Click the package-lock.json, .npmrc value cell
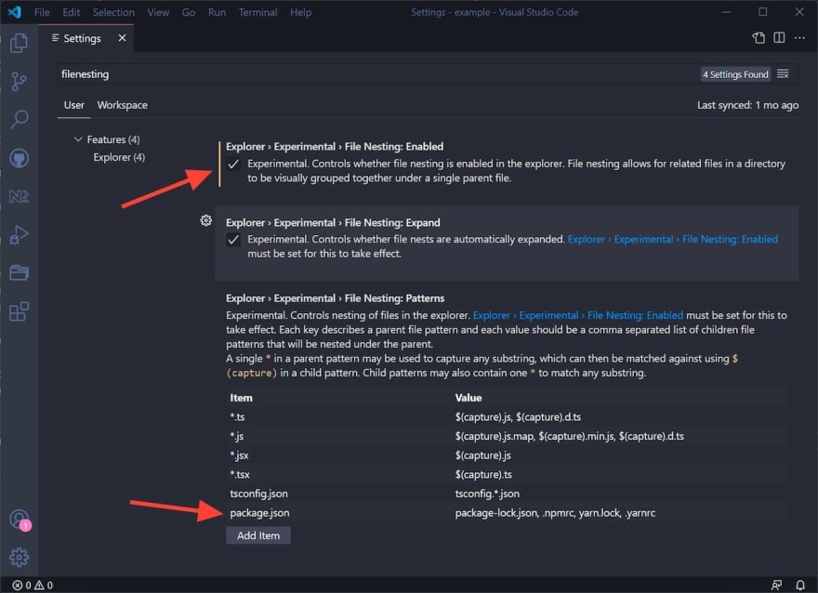Screen dimensions: 818x593 (x=555, y=513)
